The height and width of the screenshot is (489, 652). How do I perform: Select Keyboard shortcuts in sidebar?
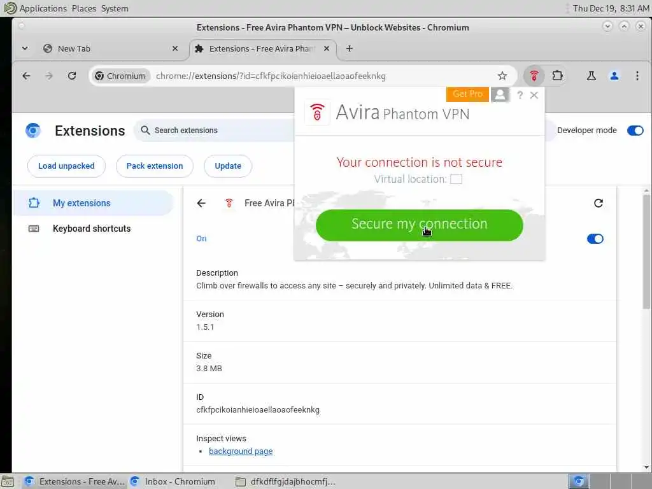click(93, 229)
